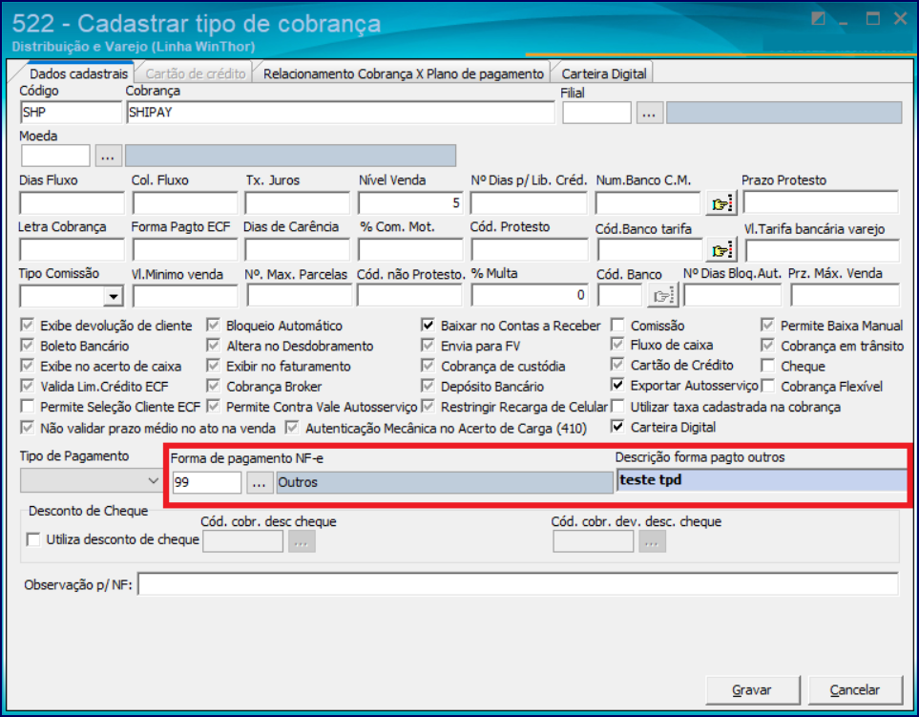
Task: Focus the Dias de Carência input field
Action: 297,250
